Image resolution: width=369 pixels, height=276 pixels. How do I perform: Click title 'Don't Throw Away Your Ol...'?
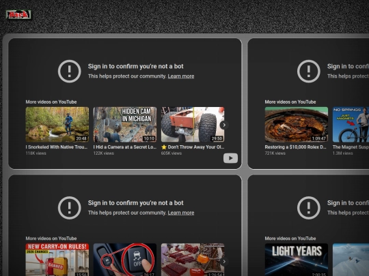[193, 147]
